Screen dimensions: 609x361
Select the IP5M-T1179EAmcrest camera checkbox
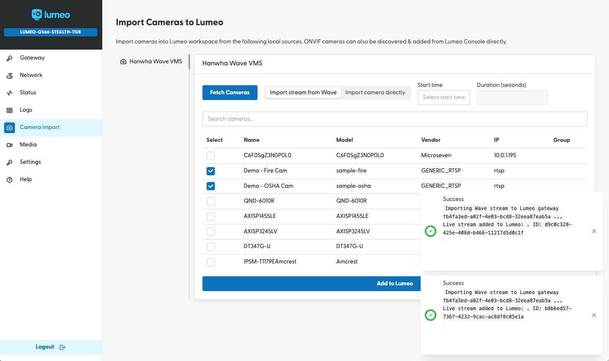point(211,262)
